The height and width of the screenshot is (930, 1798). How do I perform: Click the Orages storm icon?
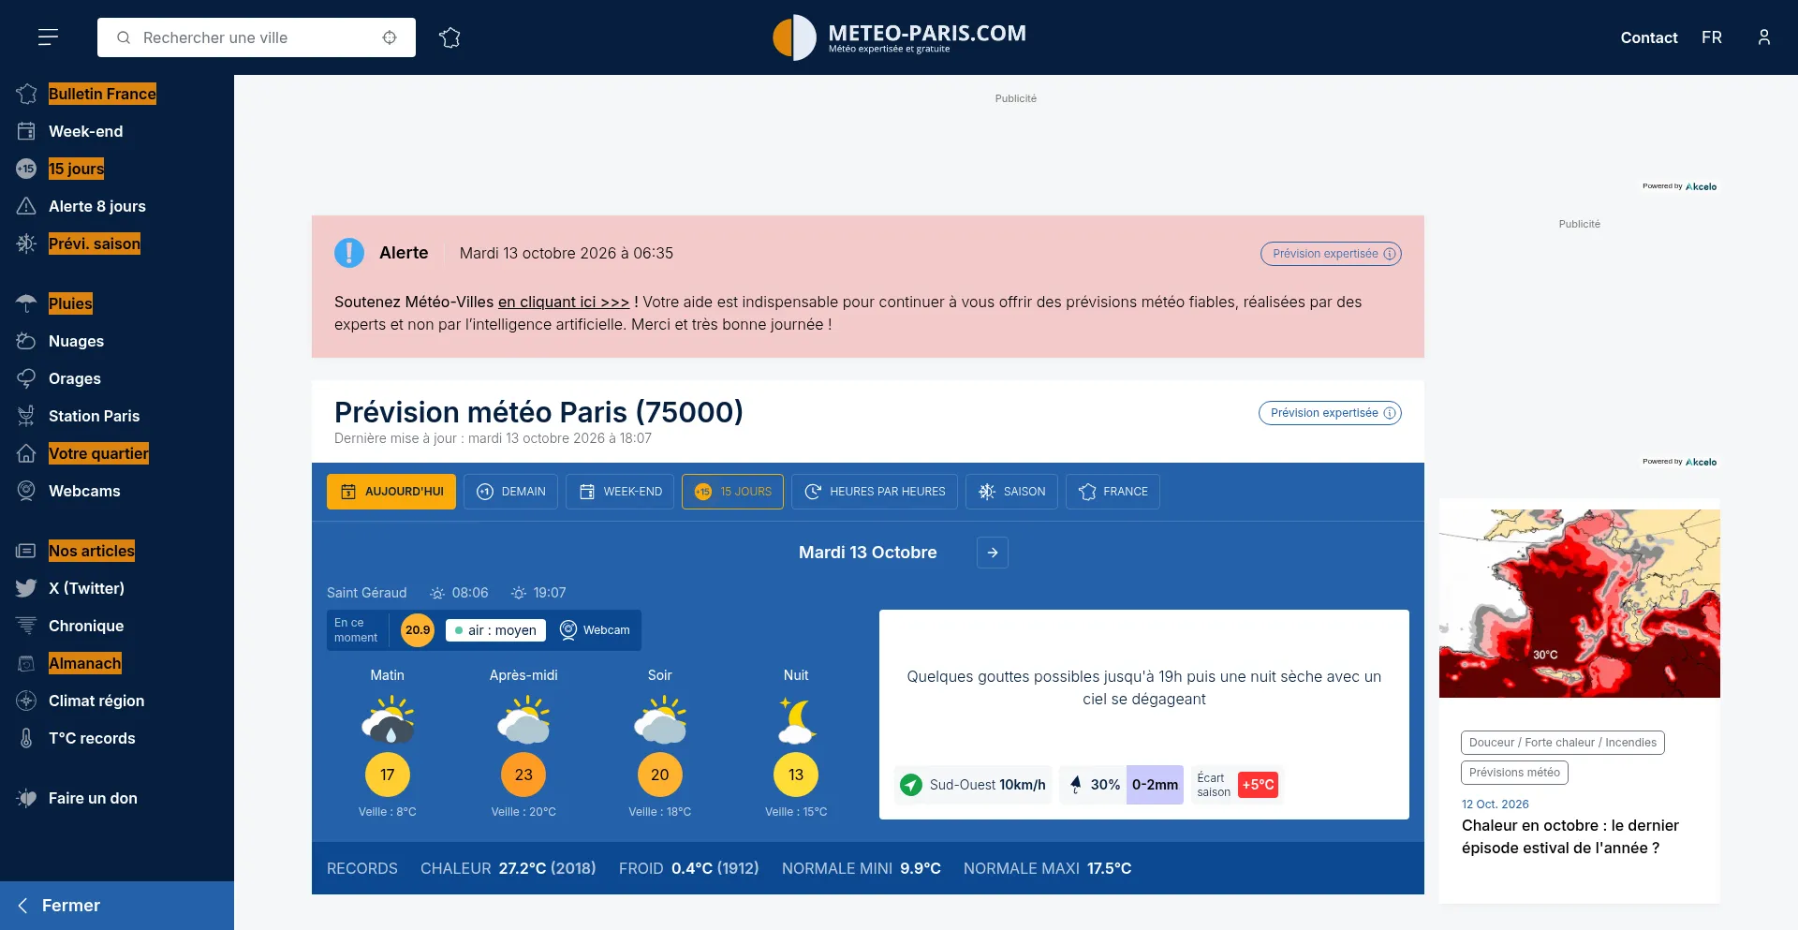pyautogui.click(x=26, y=378)
